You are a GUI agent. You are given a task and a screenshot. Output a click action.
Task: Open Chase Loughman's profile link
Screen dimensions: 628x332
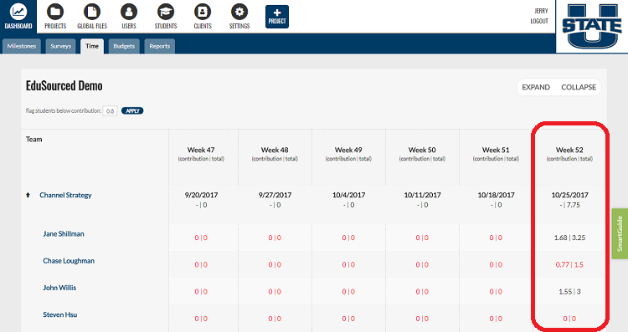tap(69, 261)
